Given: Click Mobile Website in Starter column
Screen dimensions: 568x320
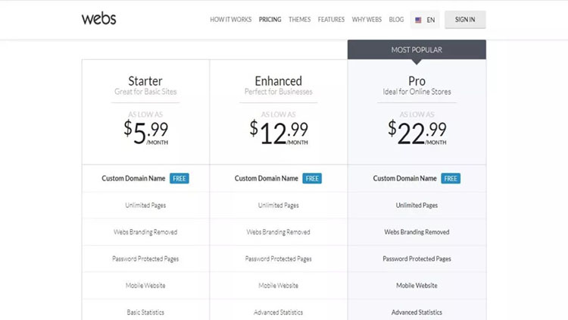Looking at the screenshot, I should [x=145, y=286].
